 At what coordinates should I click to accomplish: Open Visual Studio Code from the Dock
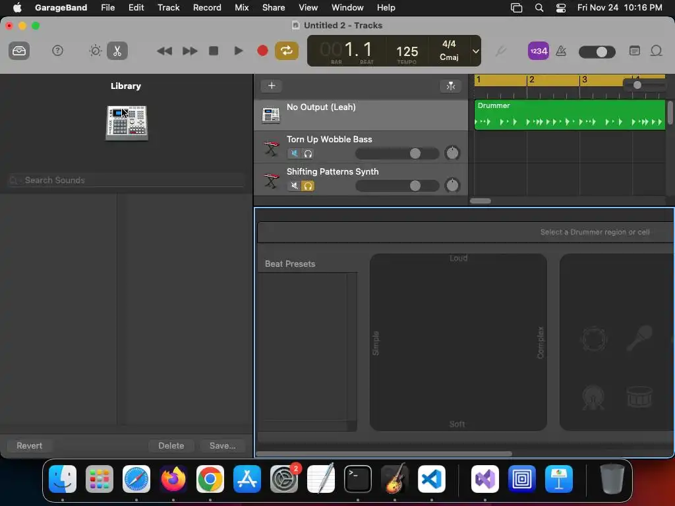pyautogui.click(x=432, y=479)
